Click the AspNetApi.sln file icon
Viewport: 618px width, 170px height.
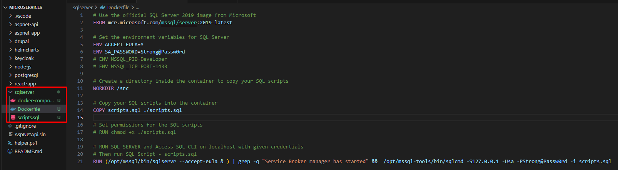(x=11, y=134)
